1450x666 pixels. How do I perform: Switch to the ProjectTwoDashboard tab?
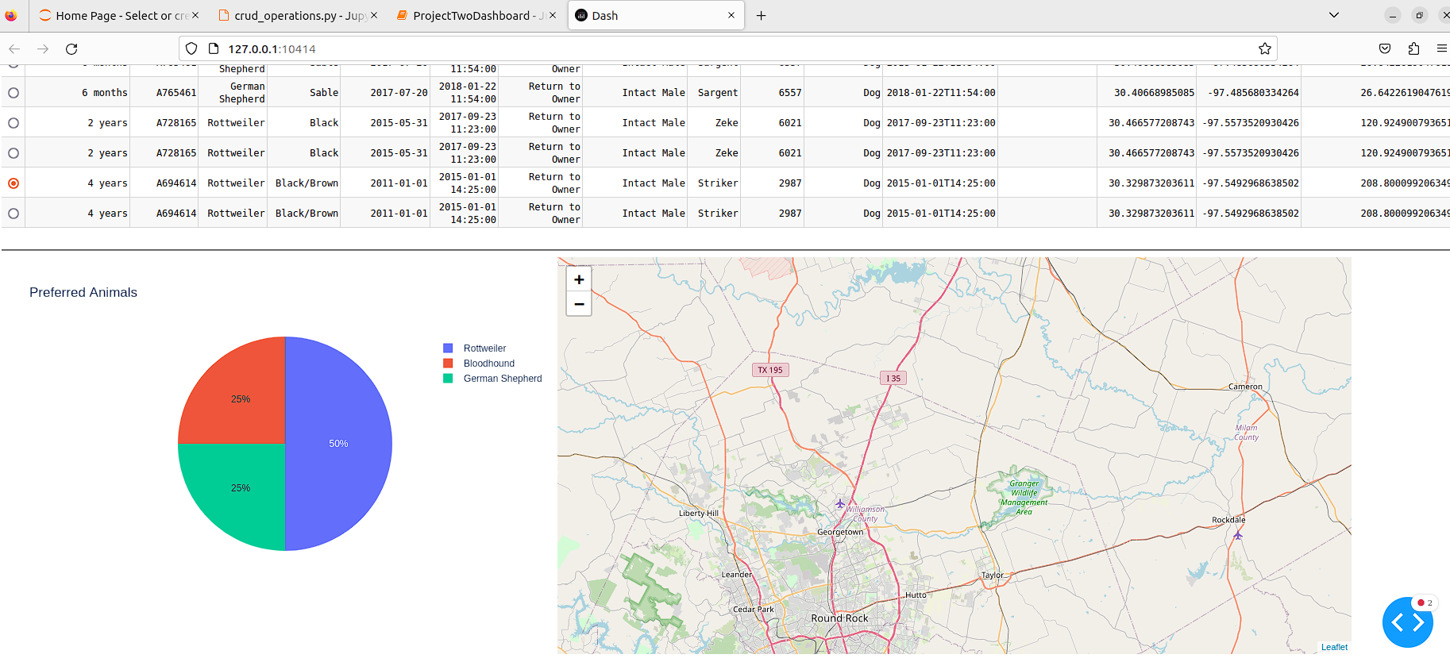(x=476, y=15)
